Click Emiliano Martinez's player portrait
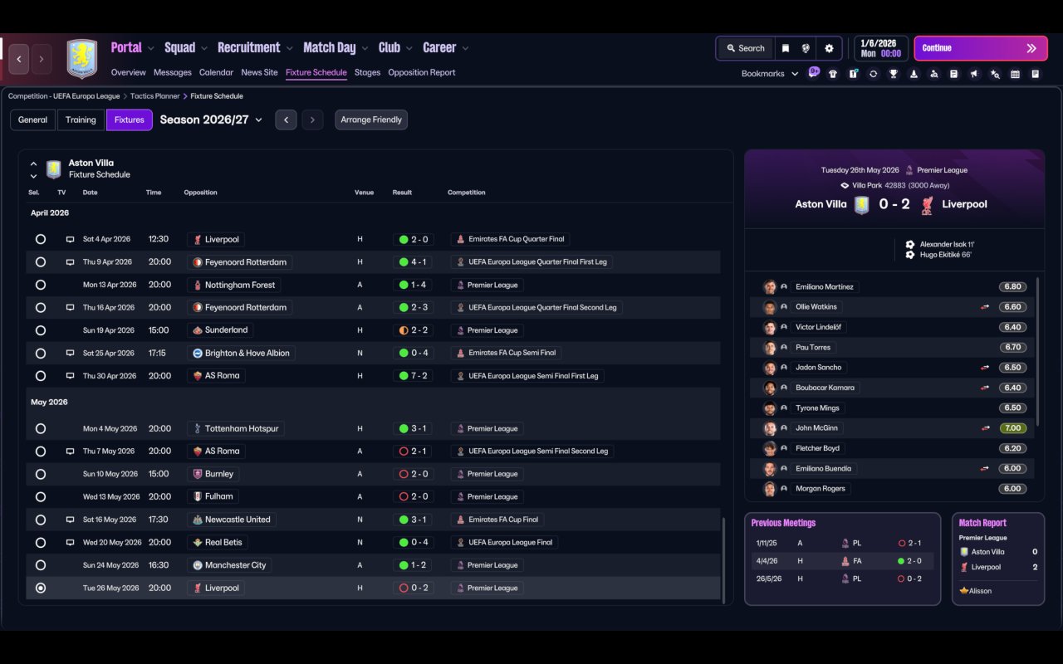 (x=770, y=287)
